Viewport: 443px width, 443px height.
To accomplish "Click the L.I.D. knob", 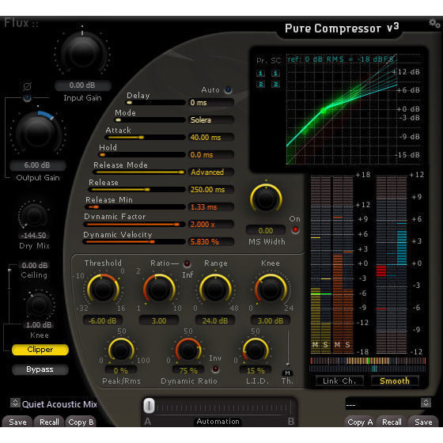I will click(x=255, y=350).
